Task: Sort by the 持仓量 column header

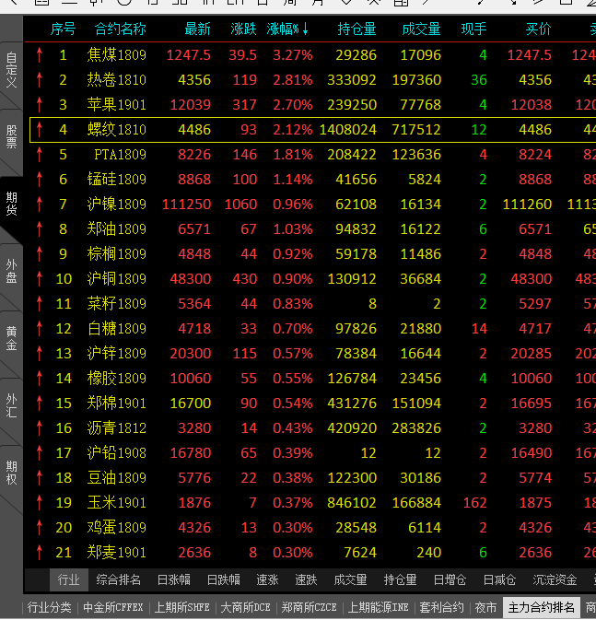Action: [x=356, y=29]
